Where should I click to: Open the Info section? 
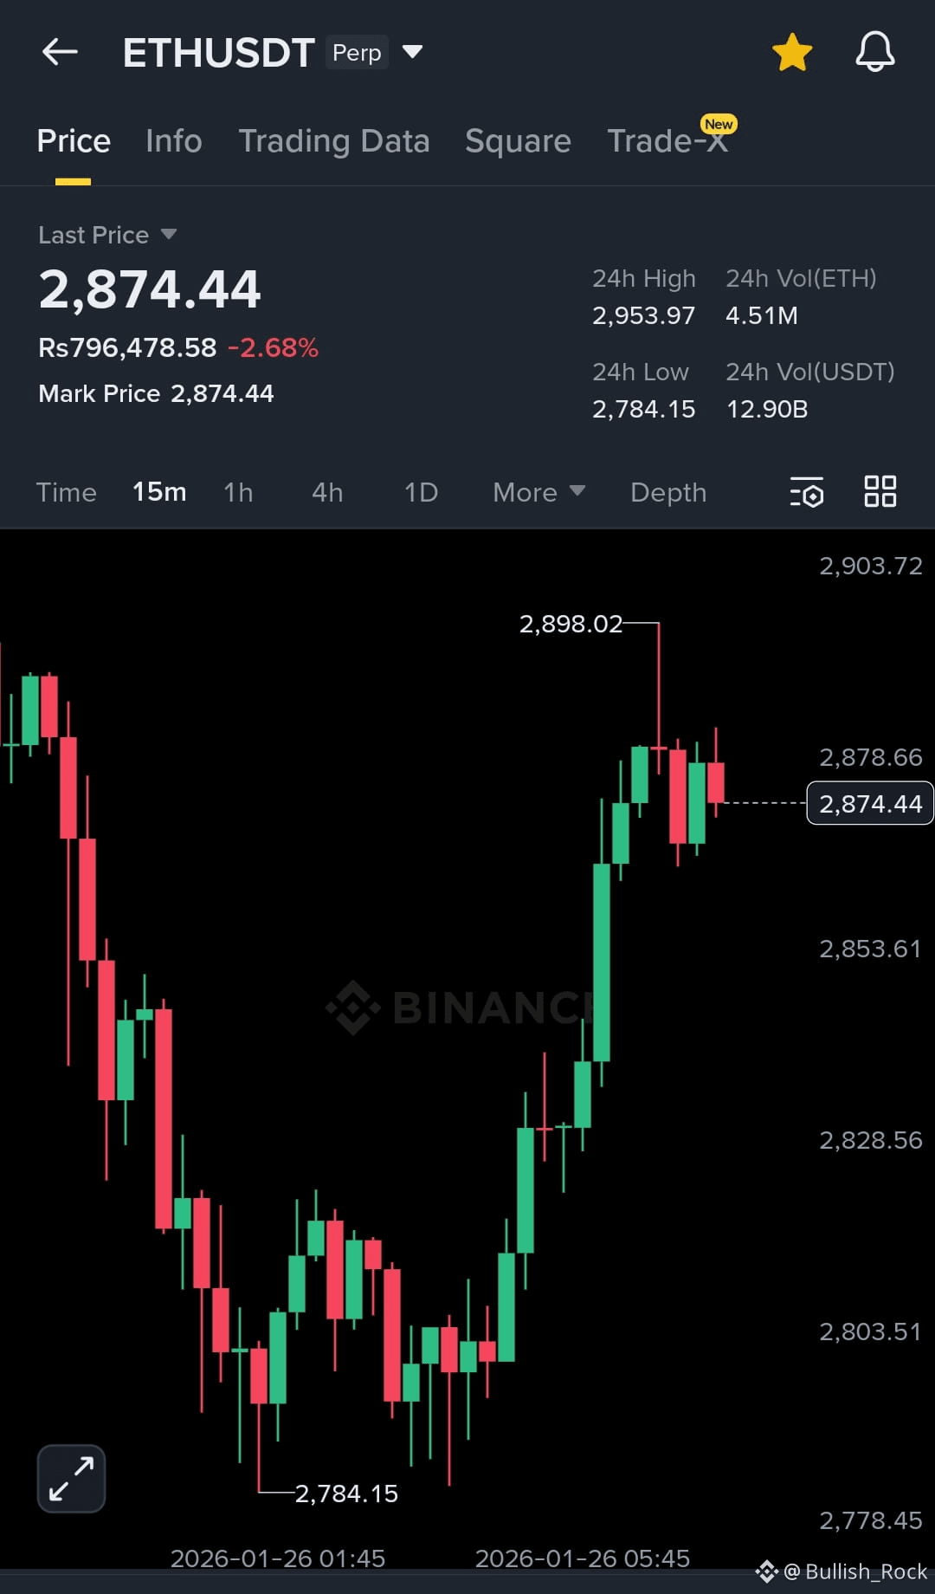click(x=173, y=140)
